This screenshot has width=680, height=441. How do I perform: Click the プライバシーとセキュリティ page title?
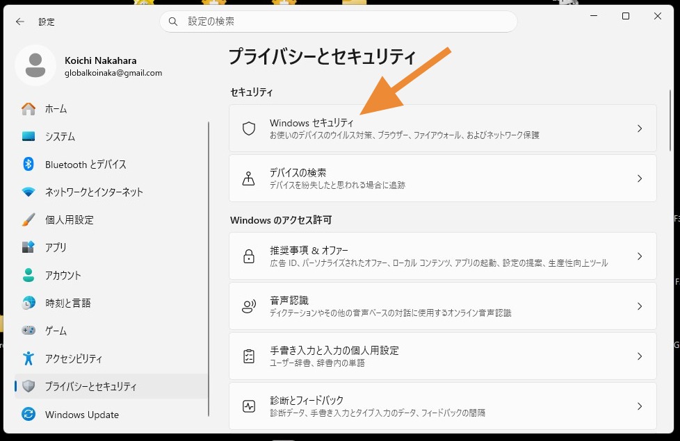pos(322,56)
